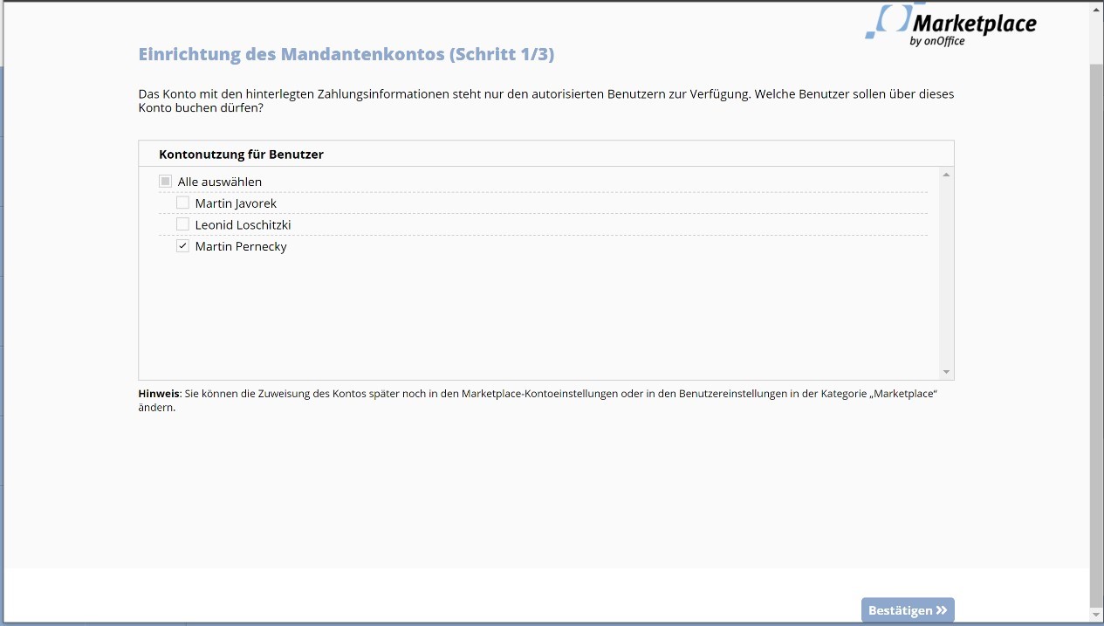Click the up arrow of user list scrollbar
The height and width of the screenshot is (626, 1104).
tap(946, 175)
